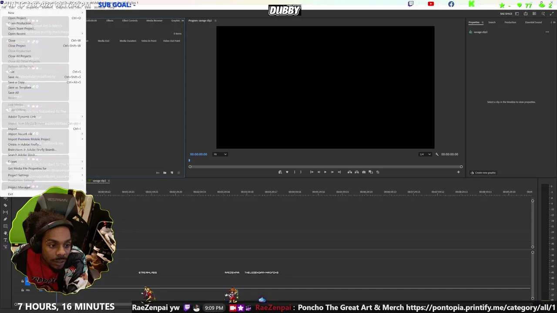Open Program monitor panel menu
This screenshot has height=313, width=557.
coord(215,20)
